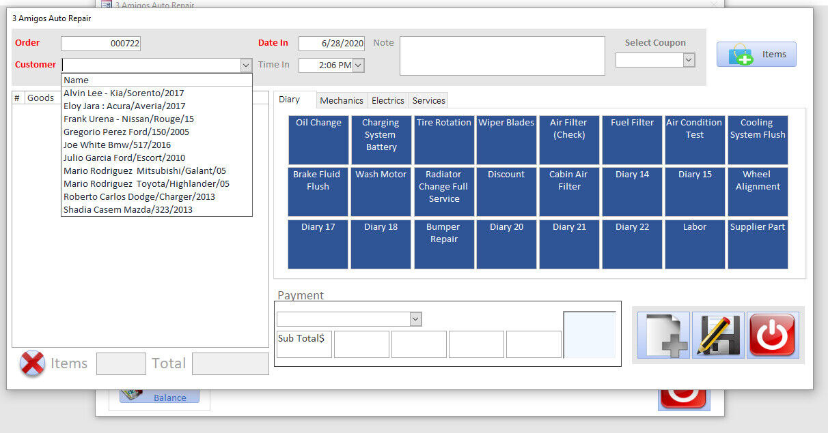Add Air Condition Test service
This screenshot has height=433, width=828.
[x=695, y=140]
